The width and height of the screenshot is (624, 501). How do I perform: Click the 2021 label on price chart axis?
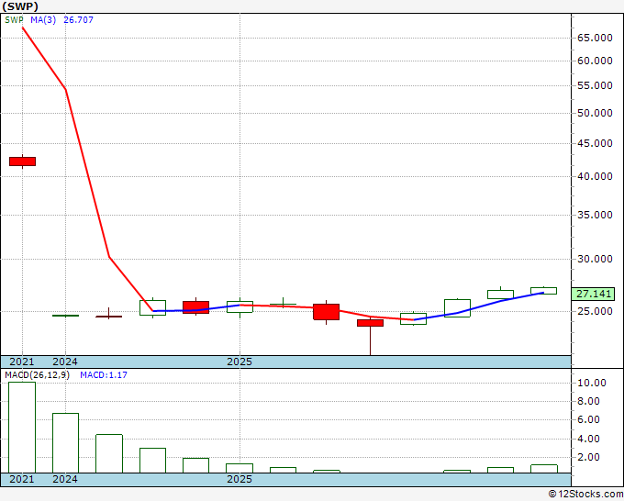point(22,362)
